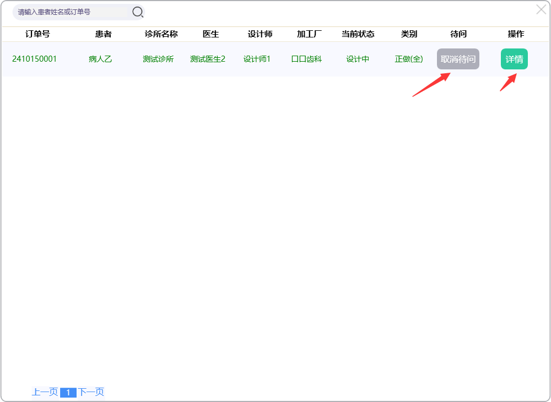
Task: Click the 类别 column header
Action: coord(409,34)
